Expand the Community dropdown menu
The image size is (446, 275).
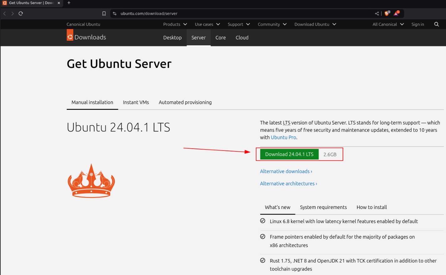(x=272, y=24)
